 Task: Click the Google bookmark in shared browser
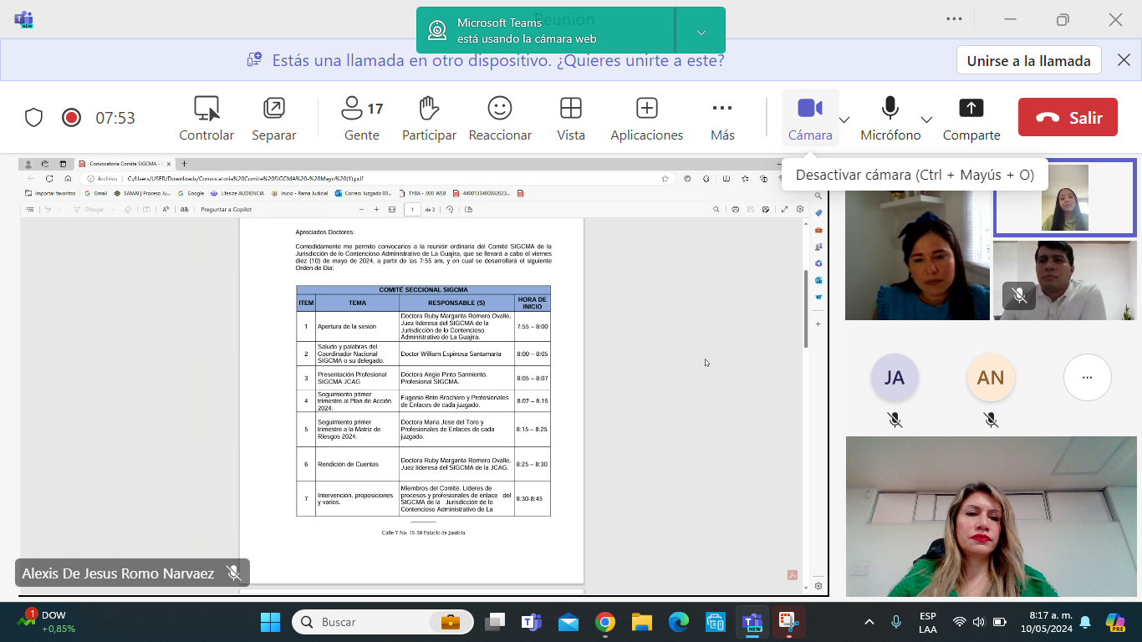(x=191, y=193)
